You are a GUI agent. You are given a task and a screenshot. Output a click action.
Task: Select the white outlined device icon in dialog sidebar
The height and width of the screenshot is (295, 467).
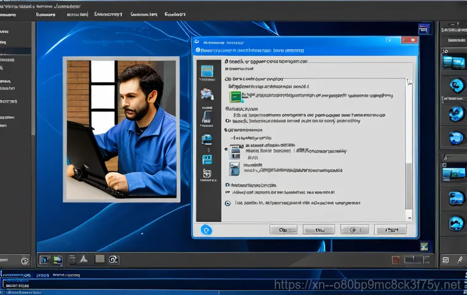click(207, 173)
